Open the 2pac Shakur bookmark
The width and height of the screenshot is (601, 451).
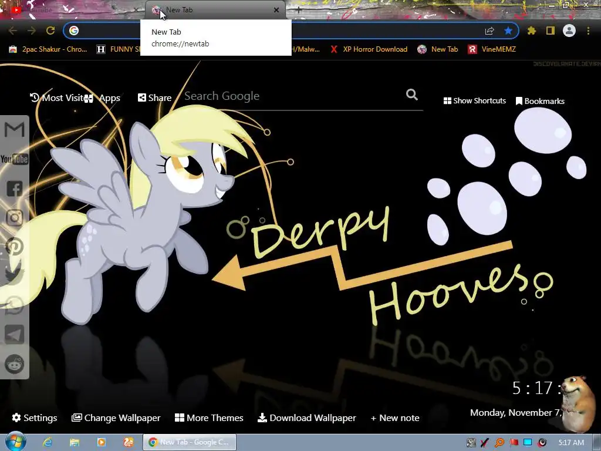(x=48, y=49)
